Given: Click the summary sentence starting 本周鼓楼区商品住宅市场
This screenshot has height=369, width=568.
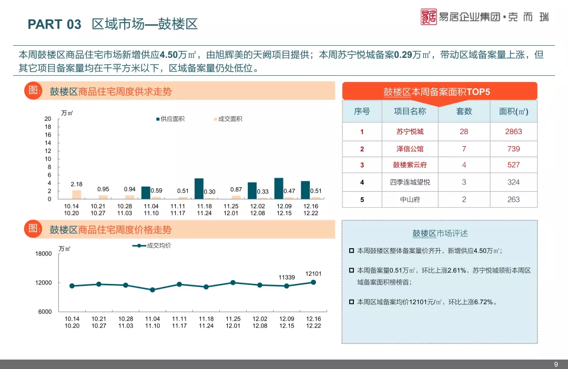Looking at the screenshot, I should (x=281, y=61).
